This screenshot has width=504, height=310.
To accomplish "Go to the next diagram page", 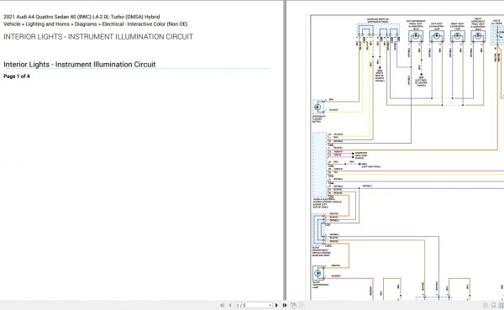I will tap(276, 305).
